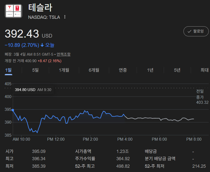Viewport: 210px width, 172px height.
Task: Click the blue down arrow icon
Action: (42, 45)
